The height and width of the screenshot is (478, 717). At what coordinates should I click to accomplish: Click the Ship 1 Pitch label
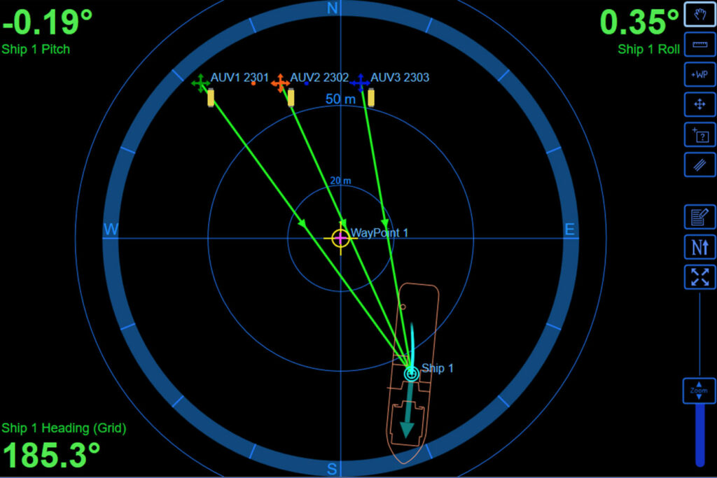pos(36,50)
